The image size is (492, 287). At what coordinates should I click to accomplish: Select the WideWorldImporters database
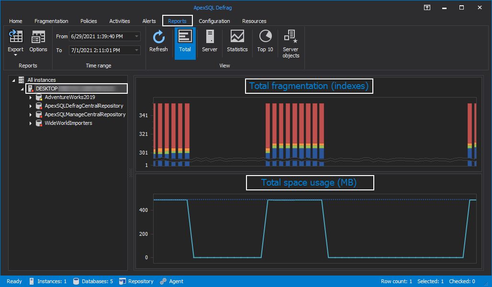click(x=68, y=123)
